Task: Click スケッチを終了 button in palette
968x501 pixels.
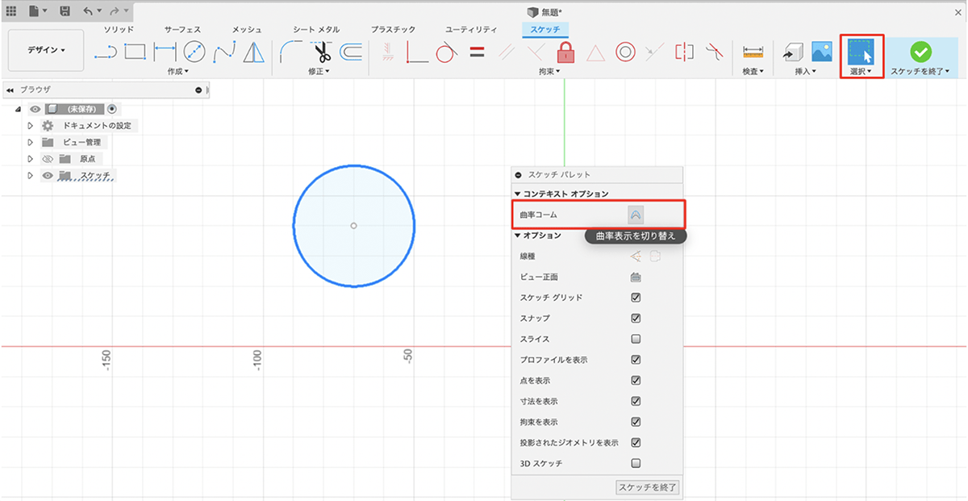Action: click(x=647, y=487)
